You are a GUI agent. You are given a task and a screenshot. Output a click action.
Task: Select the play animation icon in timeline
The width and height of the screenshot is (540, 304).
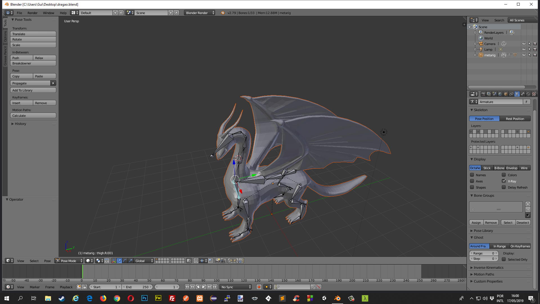tap(203, 287)
